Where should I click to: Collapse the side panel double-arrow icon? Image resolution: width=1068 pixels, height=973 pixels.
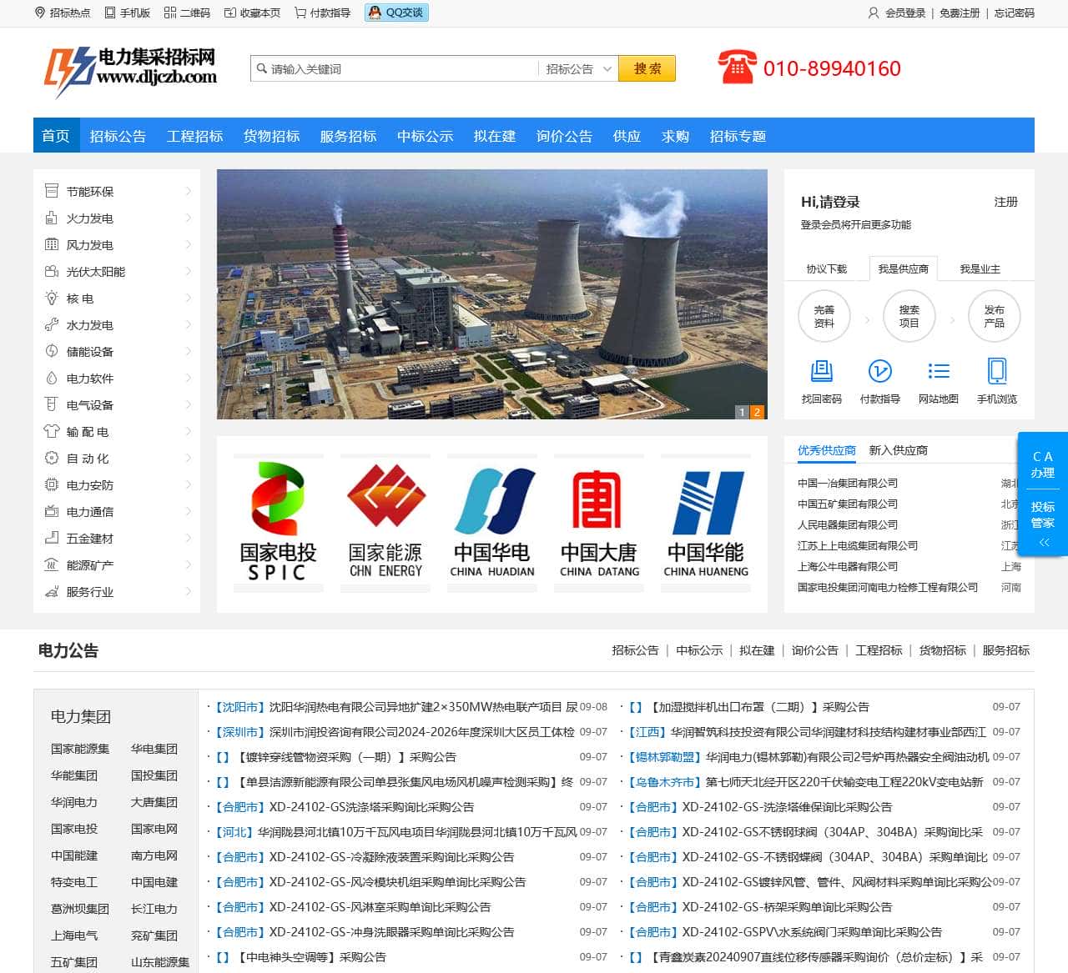1043,543
